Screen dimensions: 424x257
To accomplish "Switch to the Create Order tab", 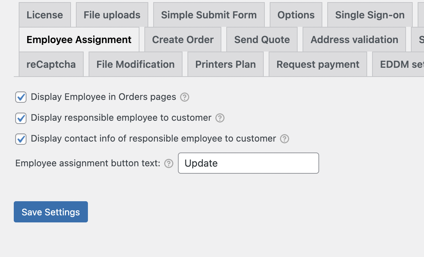I will [x=183, y=40].
